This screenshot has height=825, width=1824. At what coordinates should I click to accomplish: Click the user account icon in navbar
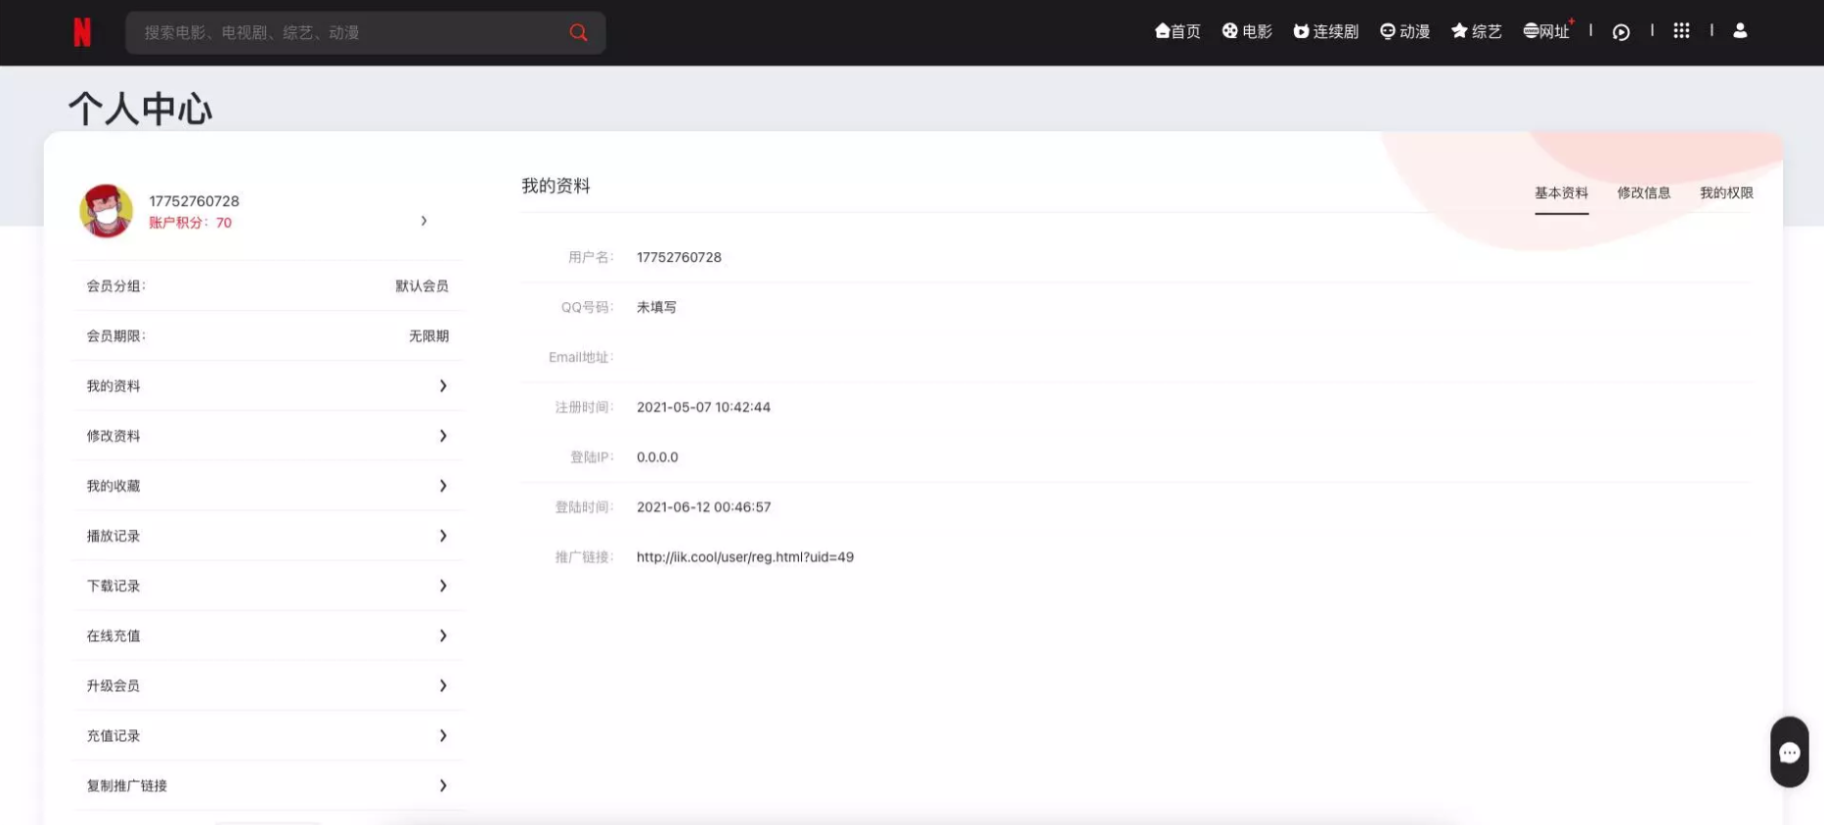(x=1740, y=31)
